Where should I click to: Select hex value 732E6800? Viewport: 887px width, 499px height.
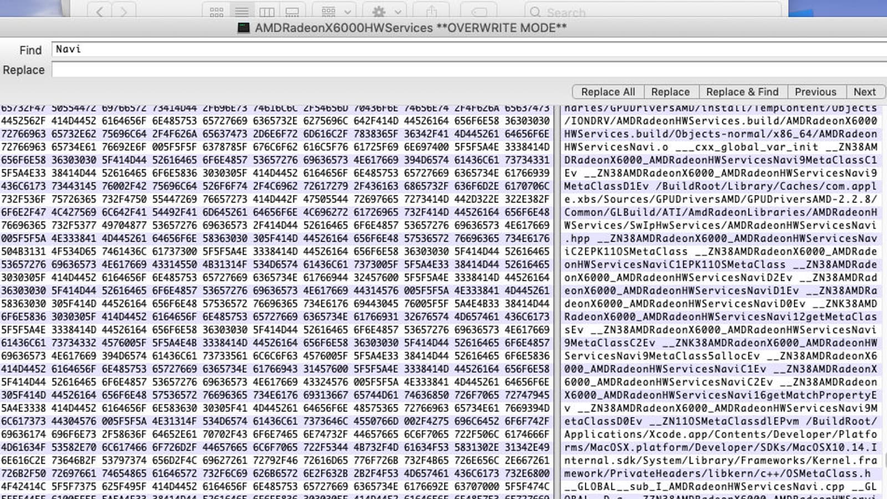pos(527,473)
